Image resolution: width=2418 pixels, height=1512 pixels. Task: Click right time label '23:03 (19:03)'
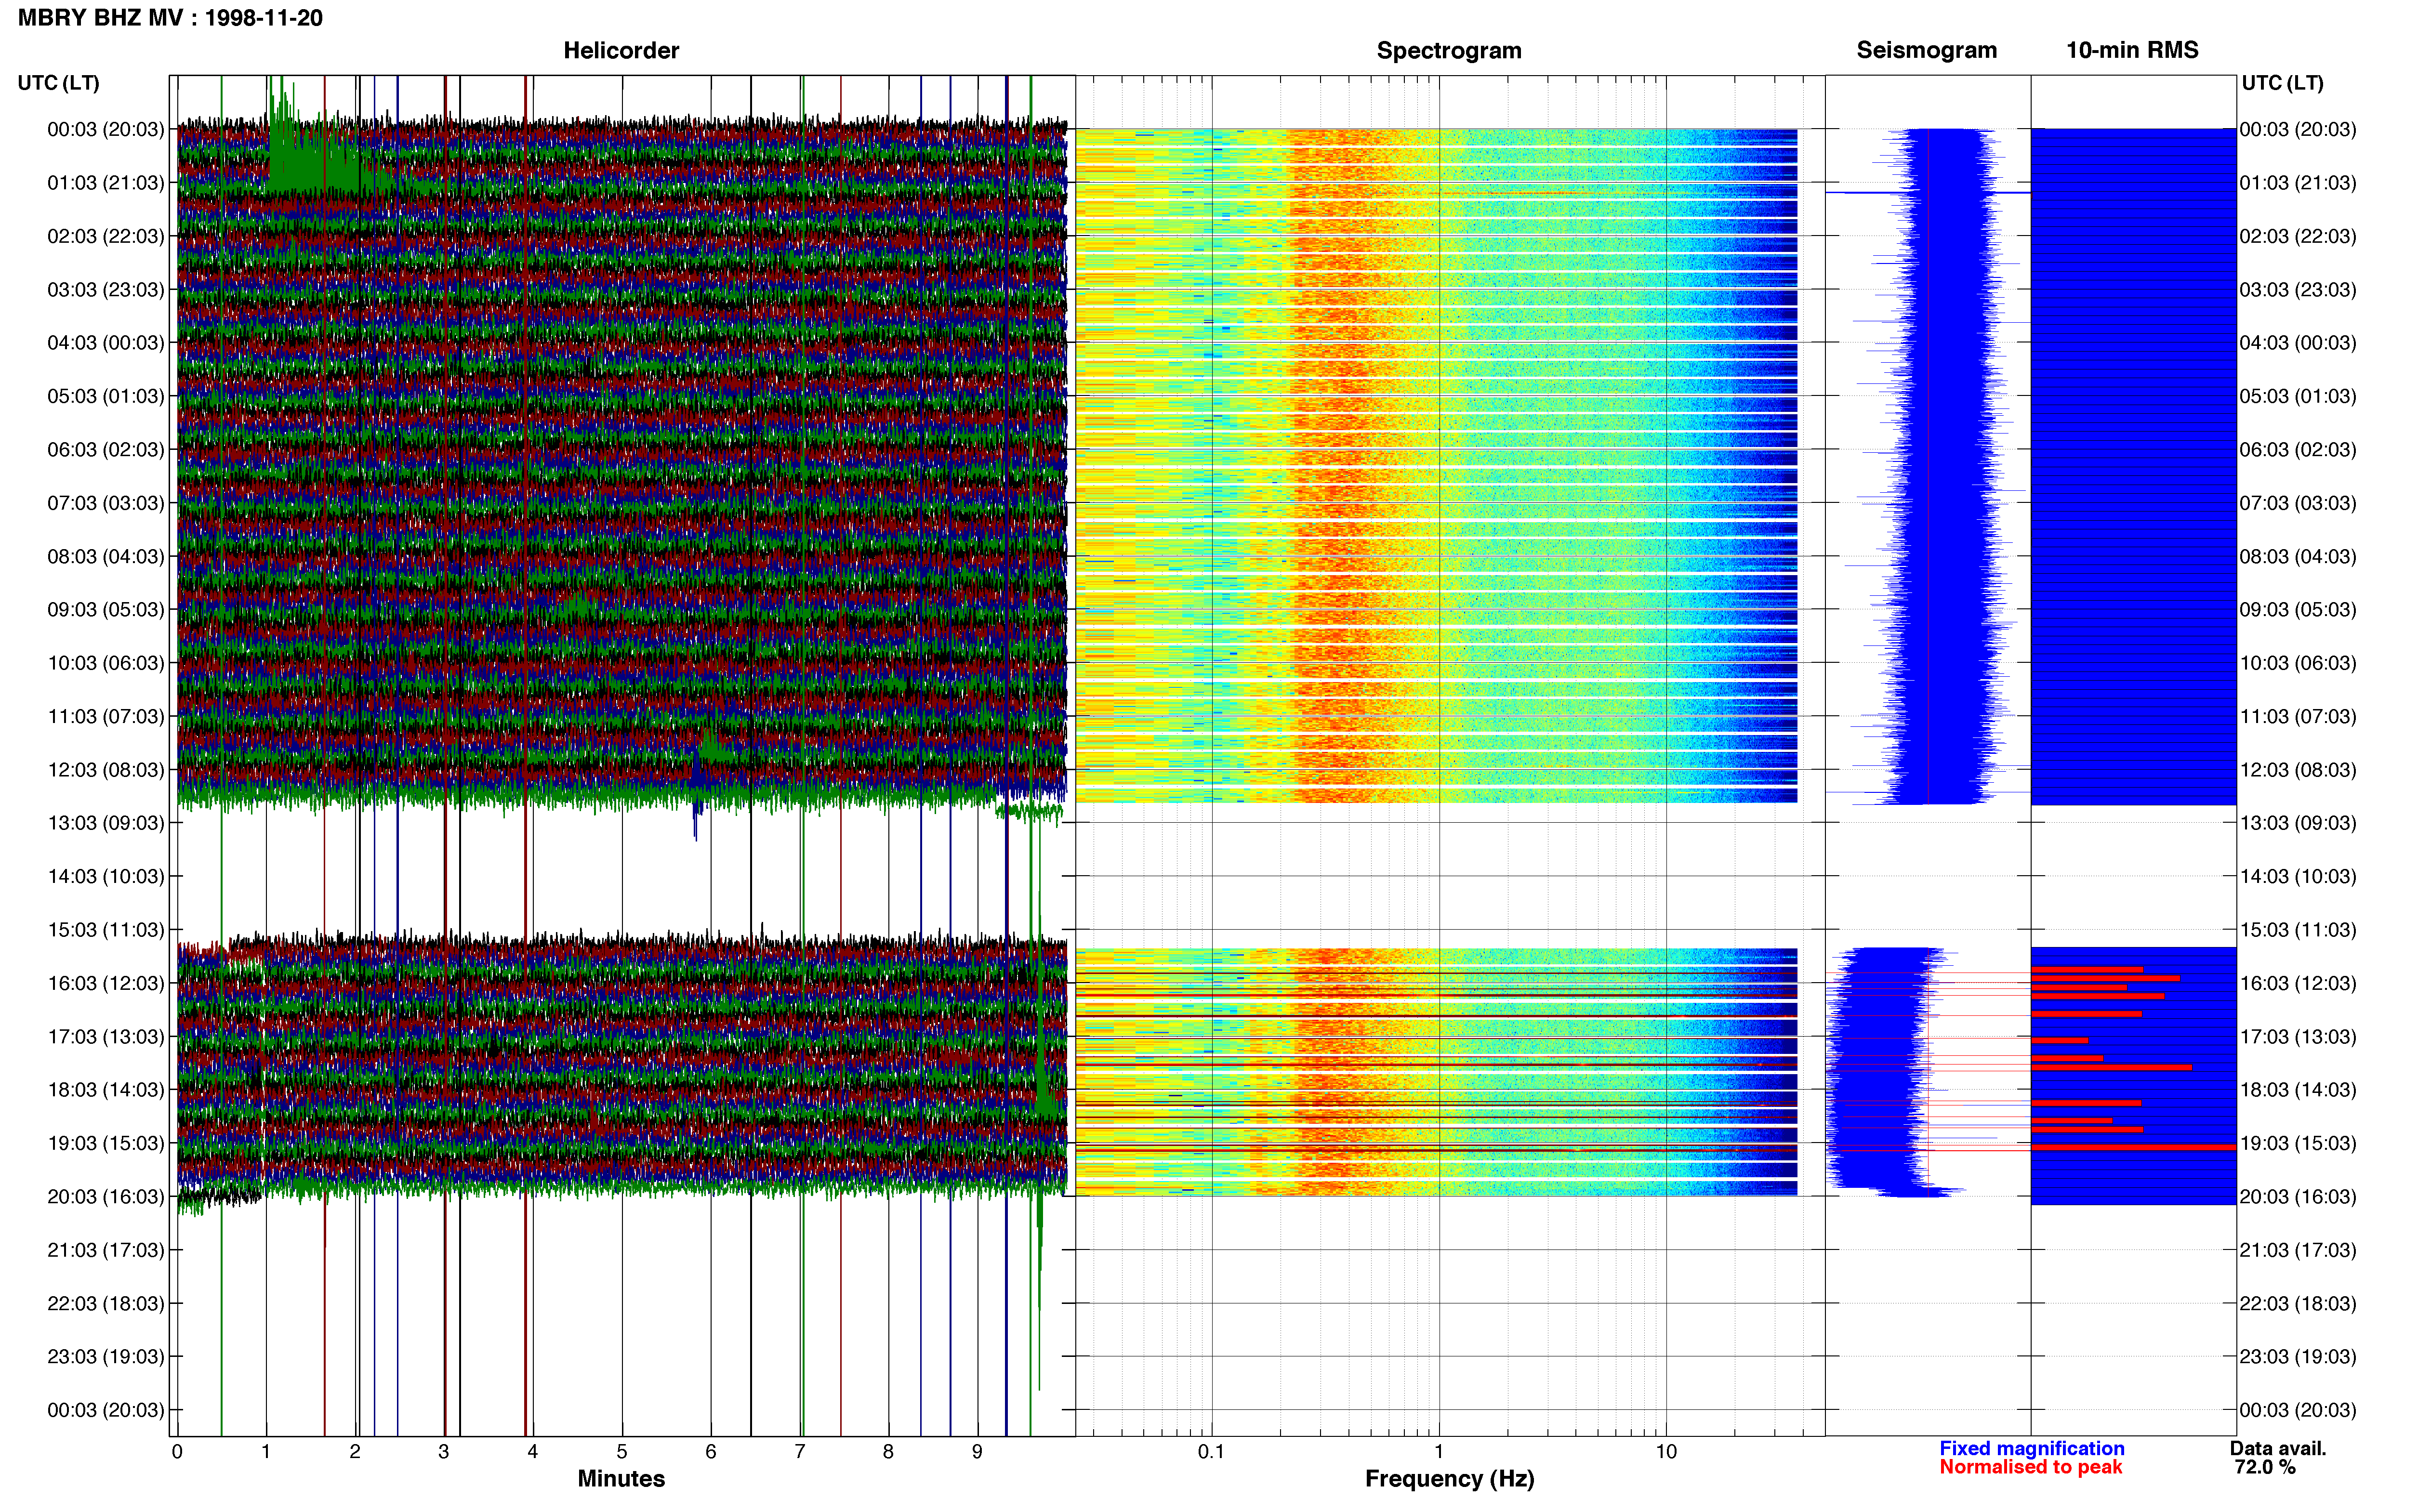(2298, 1356)
